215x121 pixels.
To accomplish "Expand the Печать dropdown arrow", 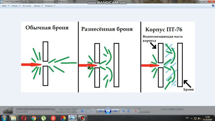I will (20, 6).
